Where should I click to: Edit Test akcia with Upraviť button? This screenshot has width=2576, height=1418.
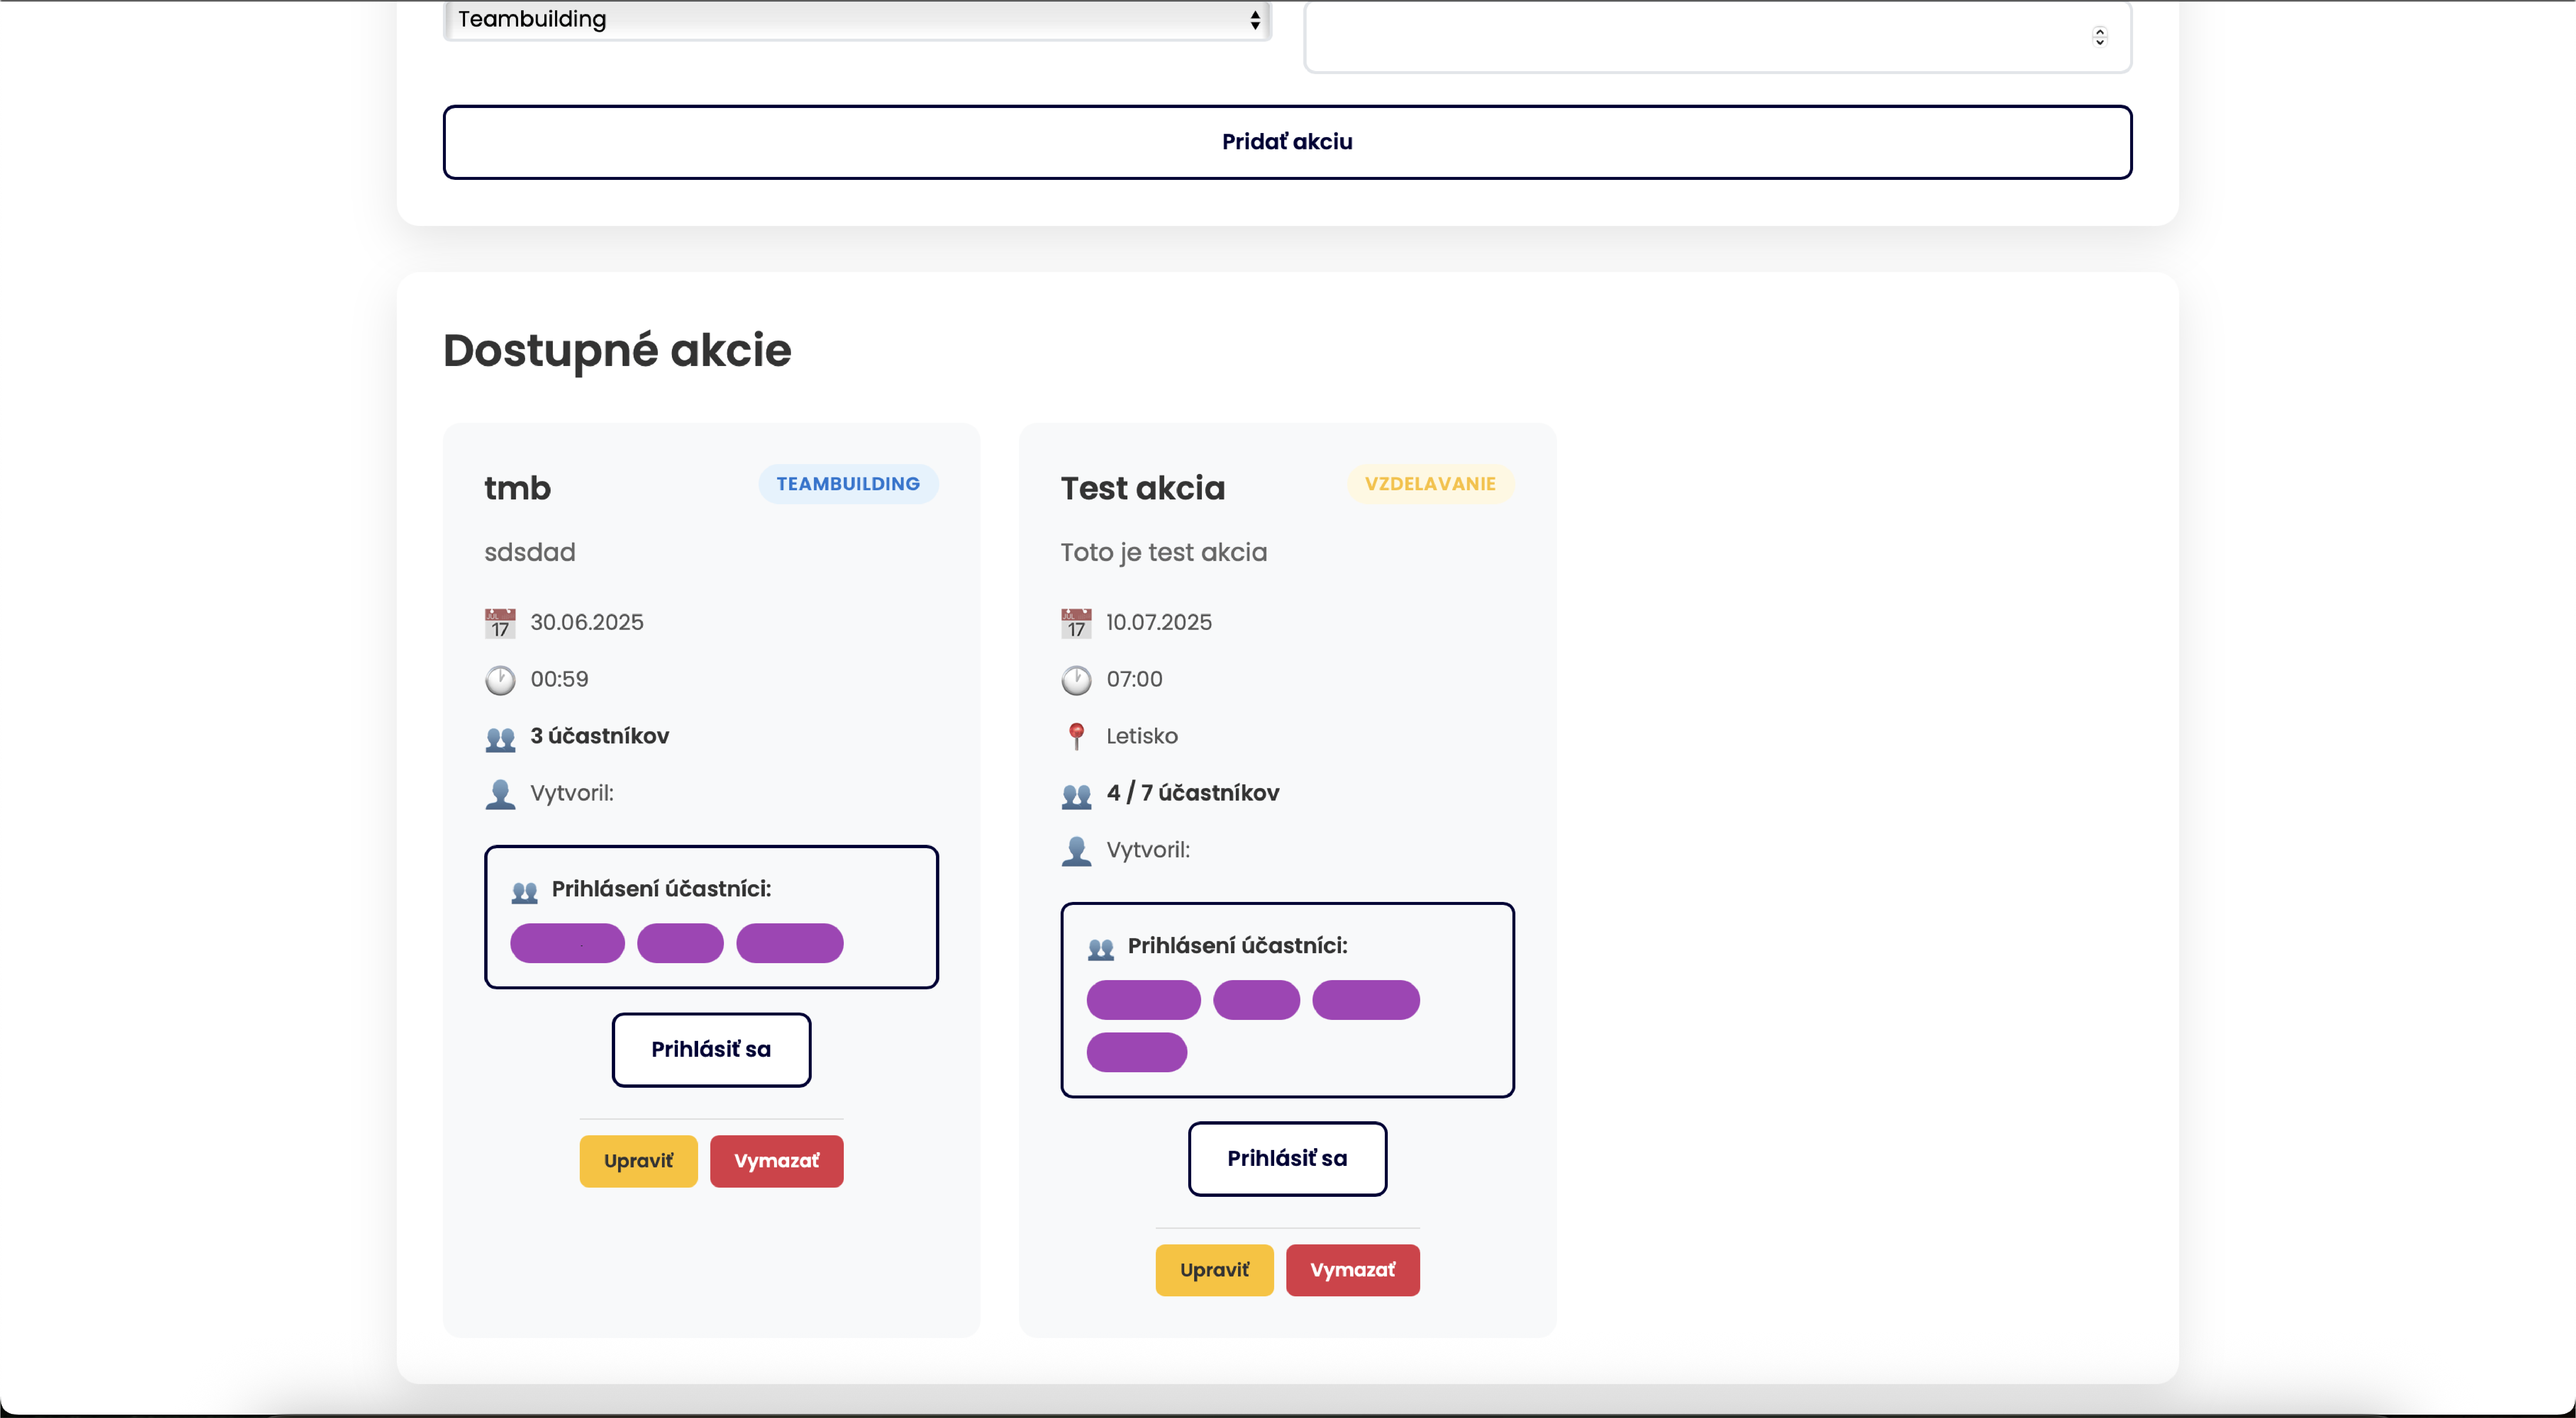[1214, 1270]
